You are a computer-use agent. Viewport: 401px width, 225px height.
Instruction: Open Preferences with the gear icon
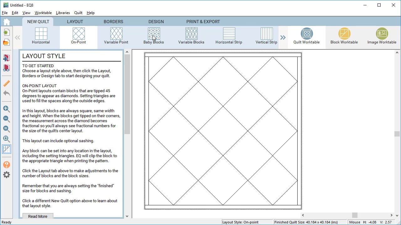point(7,175)
